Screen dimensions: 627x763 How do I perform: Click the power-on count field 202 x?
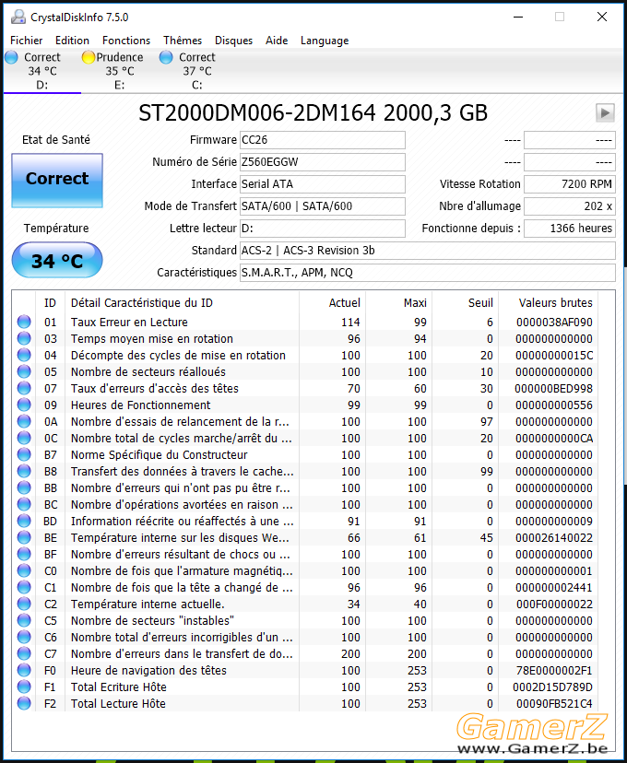point(570,206)
